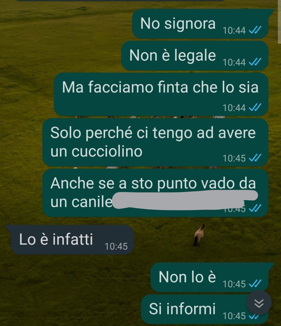
Task: Tap blue double ticks on 'Non è legale'
Action: pyautogui.click(x=255, y=62)
